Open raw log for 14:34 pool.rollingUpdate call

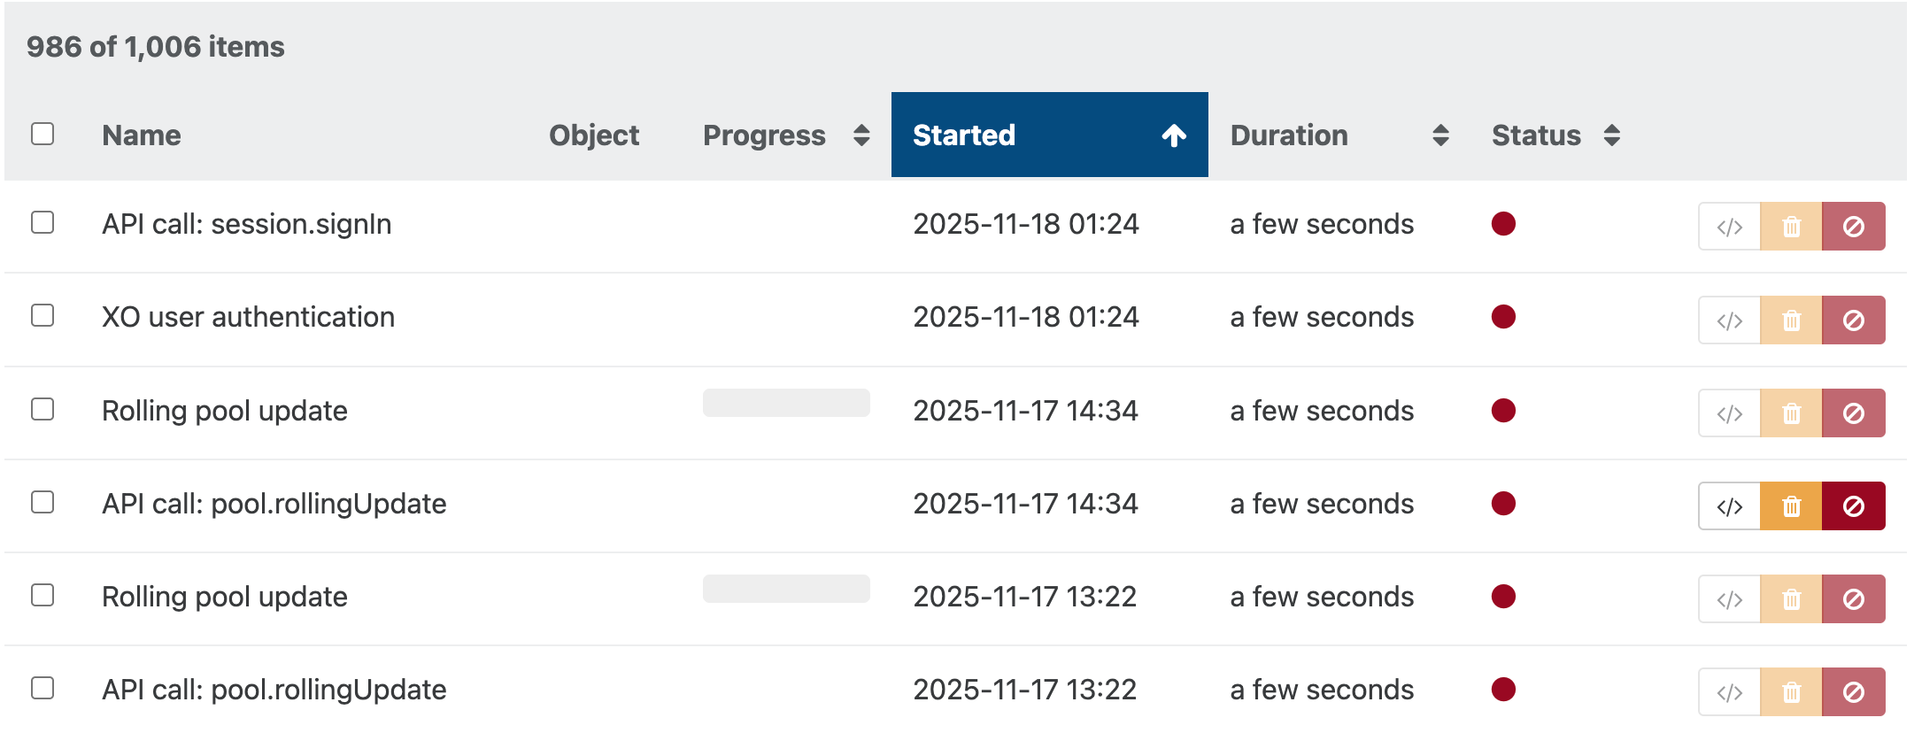pos(1729,506)
